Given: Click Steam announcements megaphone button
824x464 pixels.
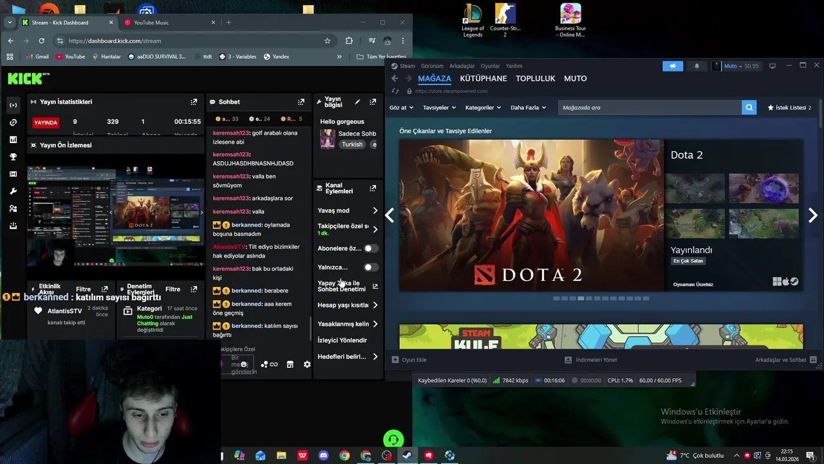Looking at the screenshot, I should (673, 66).
